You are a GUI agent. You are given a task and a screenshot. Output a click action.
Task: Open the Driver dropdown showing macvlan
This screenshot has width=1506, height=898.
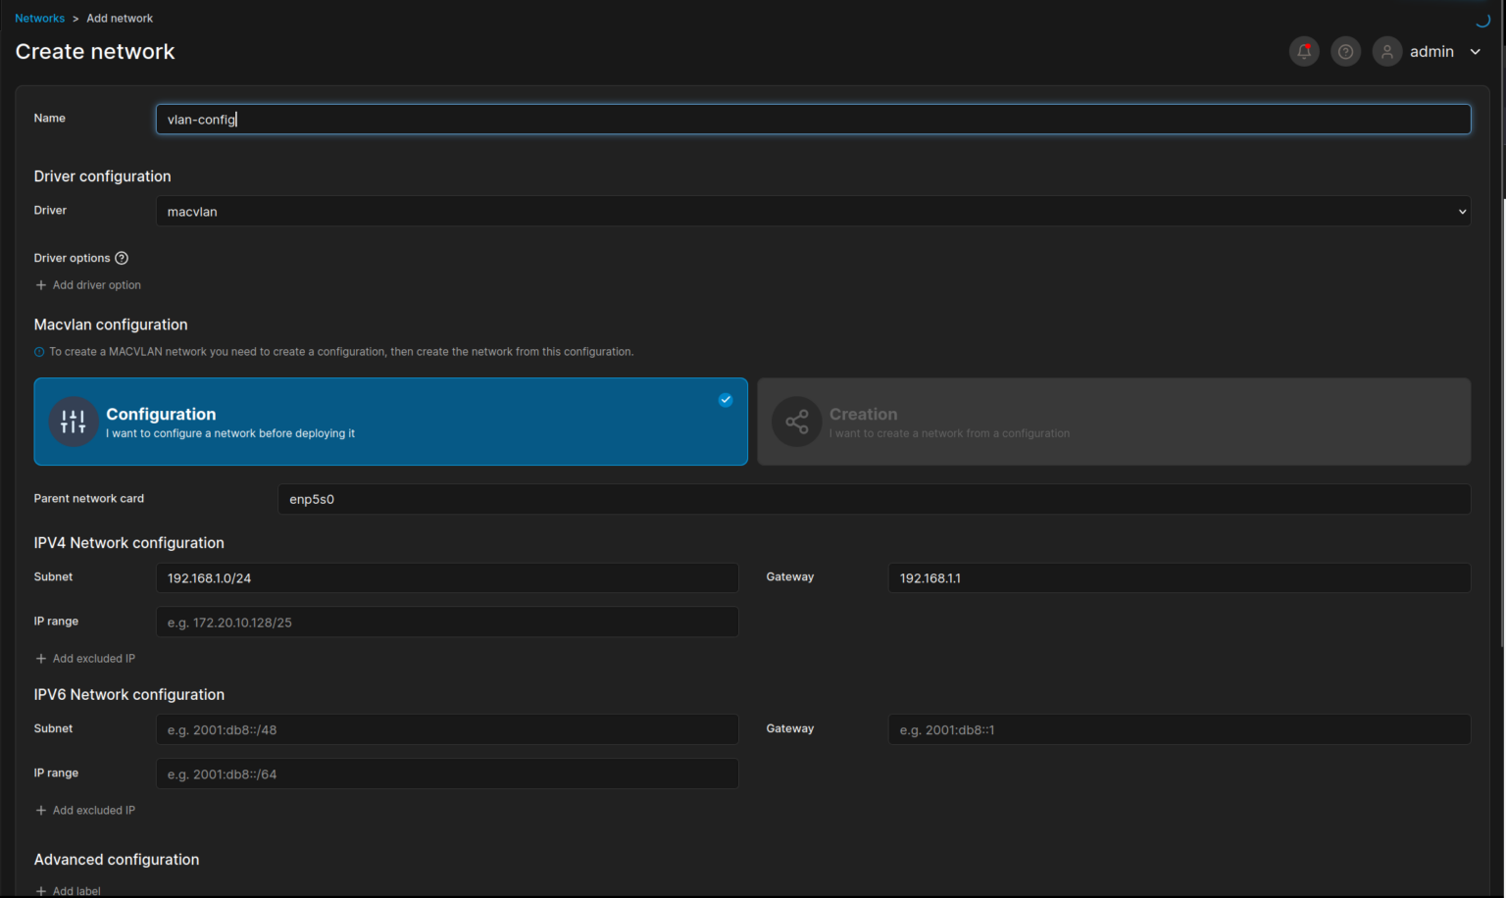pos(813,211)
